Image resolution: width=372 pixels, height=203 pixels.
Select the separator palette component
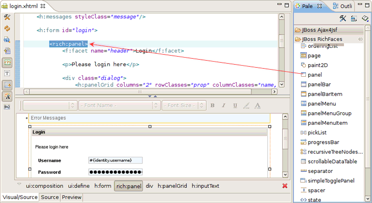(316, 171)
